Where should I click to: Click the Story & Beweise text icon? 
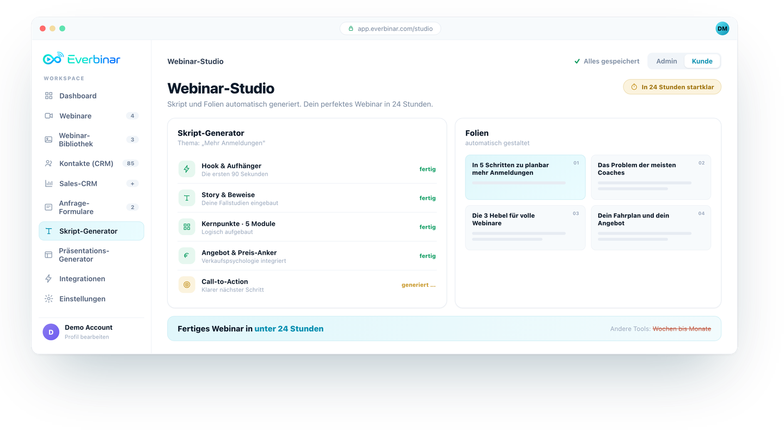(x=187, y=198)
